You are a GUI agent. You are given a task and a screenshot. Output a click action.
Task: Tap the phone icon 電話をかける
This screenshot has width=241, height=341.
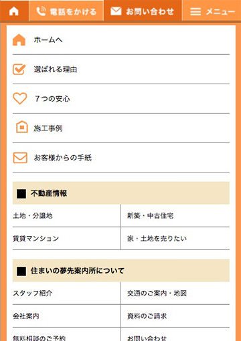click(x=41, y=11)
